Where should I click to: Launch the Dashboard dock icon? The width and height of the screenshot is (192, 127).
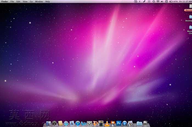point(54,123)
